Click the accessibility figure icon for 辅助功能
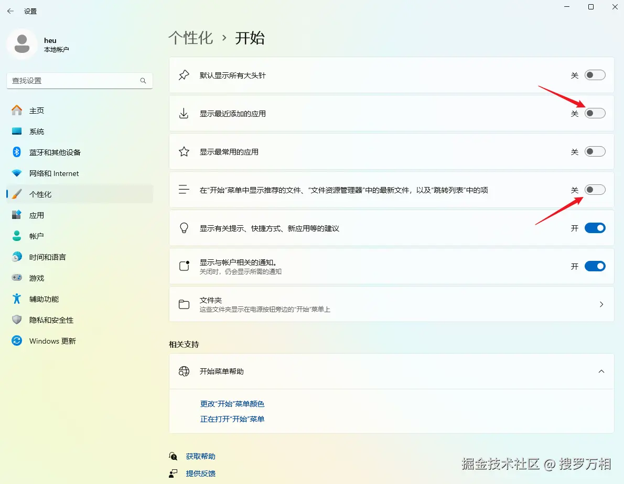Viewport: 624px width, 484px height. coord(17,299)
